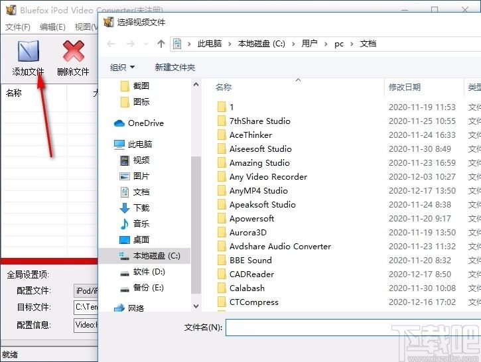Select 软件 (D:) drive in navigation pane
The height and width of the screenshot is (362, 481).
pos(142,272)
